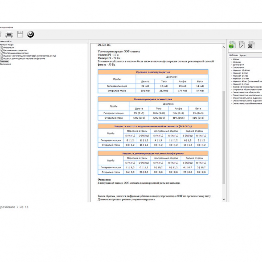
Task: Select Описание in the report contents tree
Action: point(4,61)
